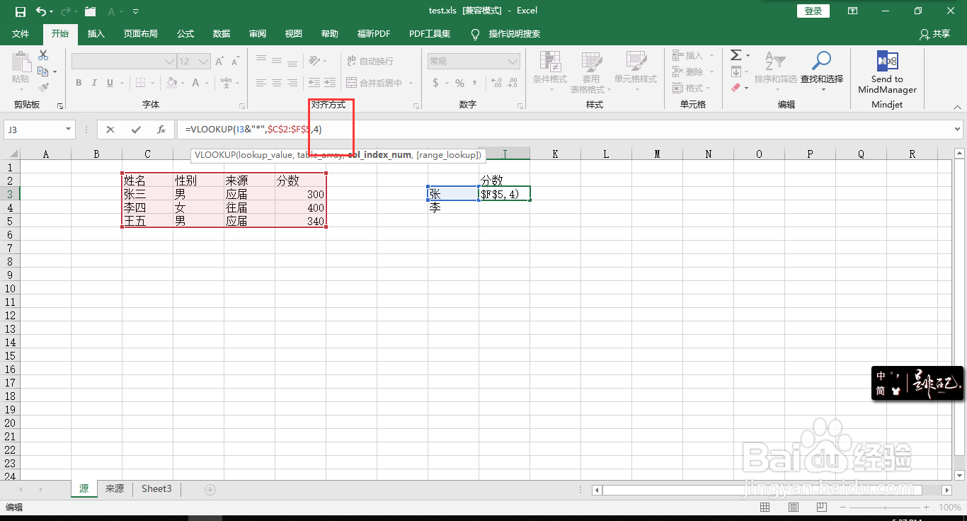Open Customize Quick Access Toolbar dropdown
Viewport: 967px width, 521px height.
coord(136,11)
